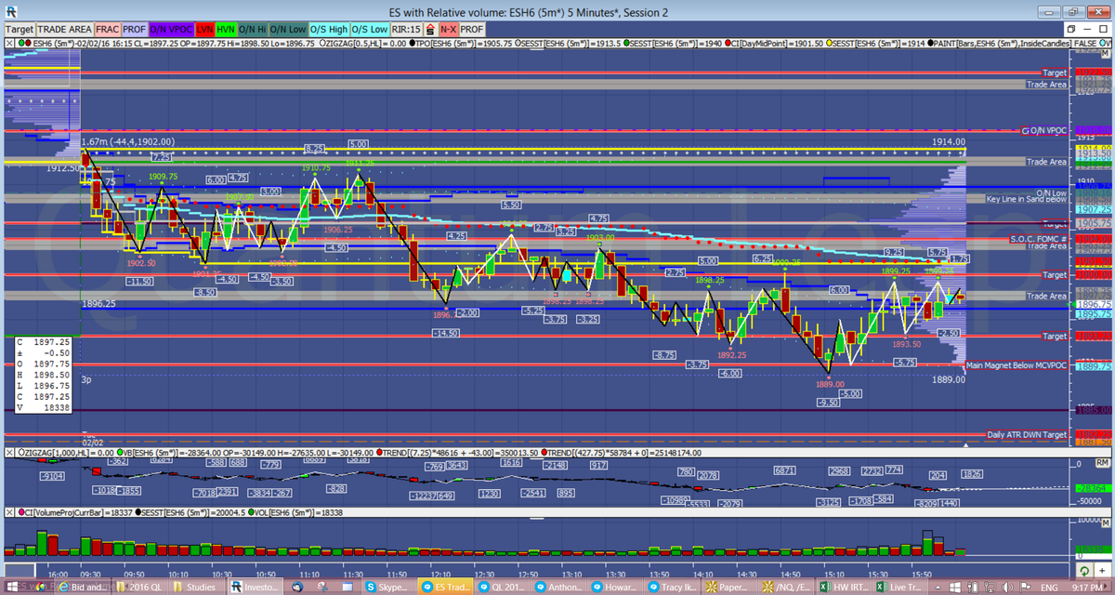Image resolution: width=1115 pixels, height=595 pixels.
Task: Click the green refresh icon at bottom right
Action: pos(1083,570)
